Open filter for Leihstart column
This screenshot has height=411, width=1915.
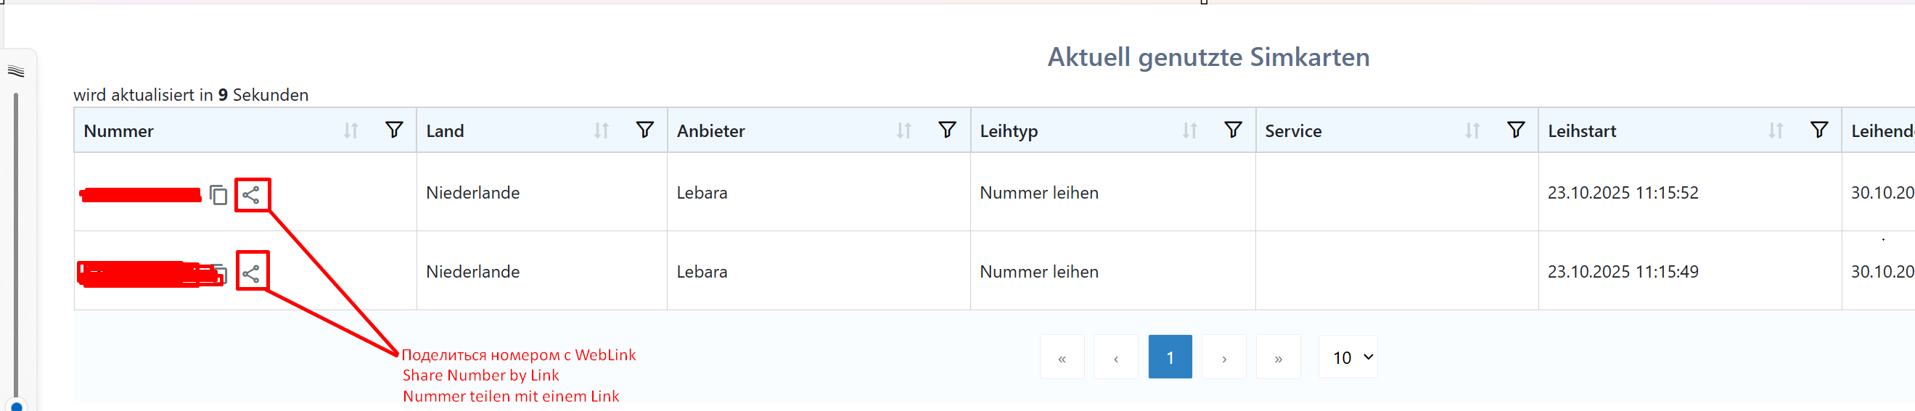point(1818,130)
